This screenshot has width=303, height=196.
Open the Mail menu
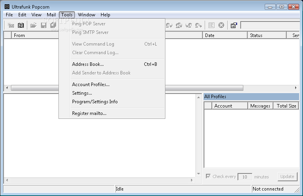pyautogui.click(x=51, y=15)
